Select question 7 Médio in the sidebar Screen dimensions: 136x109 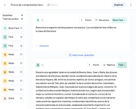click(x=12, y=81)
